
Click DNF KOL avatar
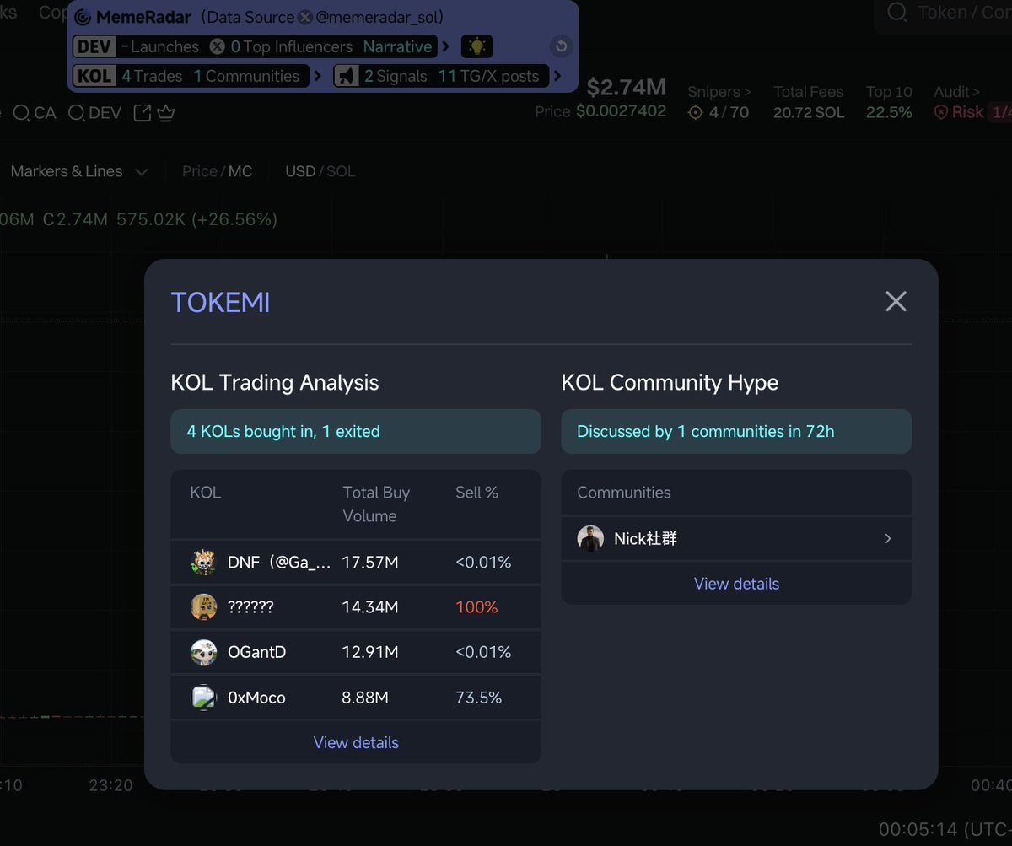click(x=203, y=562)
